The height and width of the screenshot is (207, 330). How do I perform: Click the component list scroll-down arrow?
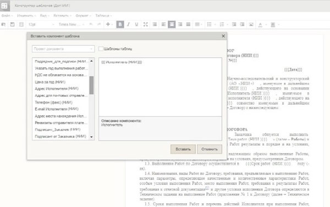(x=91, y=137)
